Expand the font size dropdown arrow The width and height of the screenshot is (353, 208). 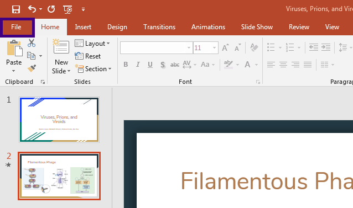(x=214, y=47)
